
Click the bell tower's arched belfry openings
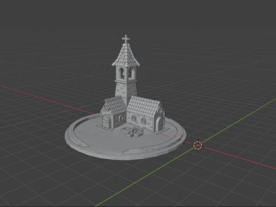click(126, 74)
